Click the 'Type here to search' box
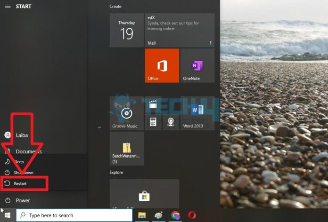The height and width of the screenshot is (222, 328). tap(75, 215)
